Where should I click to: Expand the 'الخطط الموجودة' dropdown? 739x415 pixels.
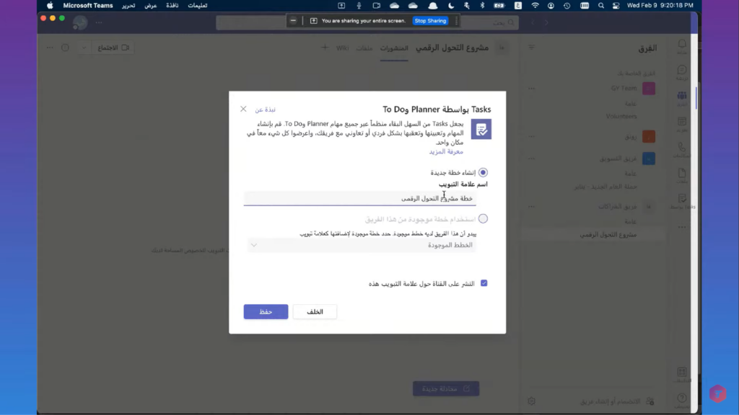[x=362, y=245]
